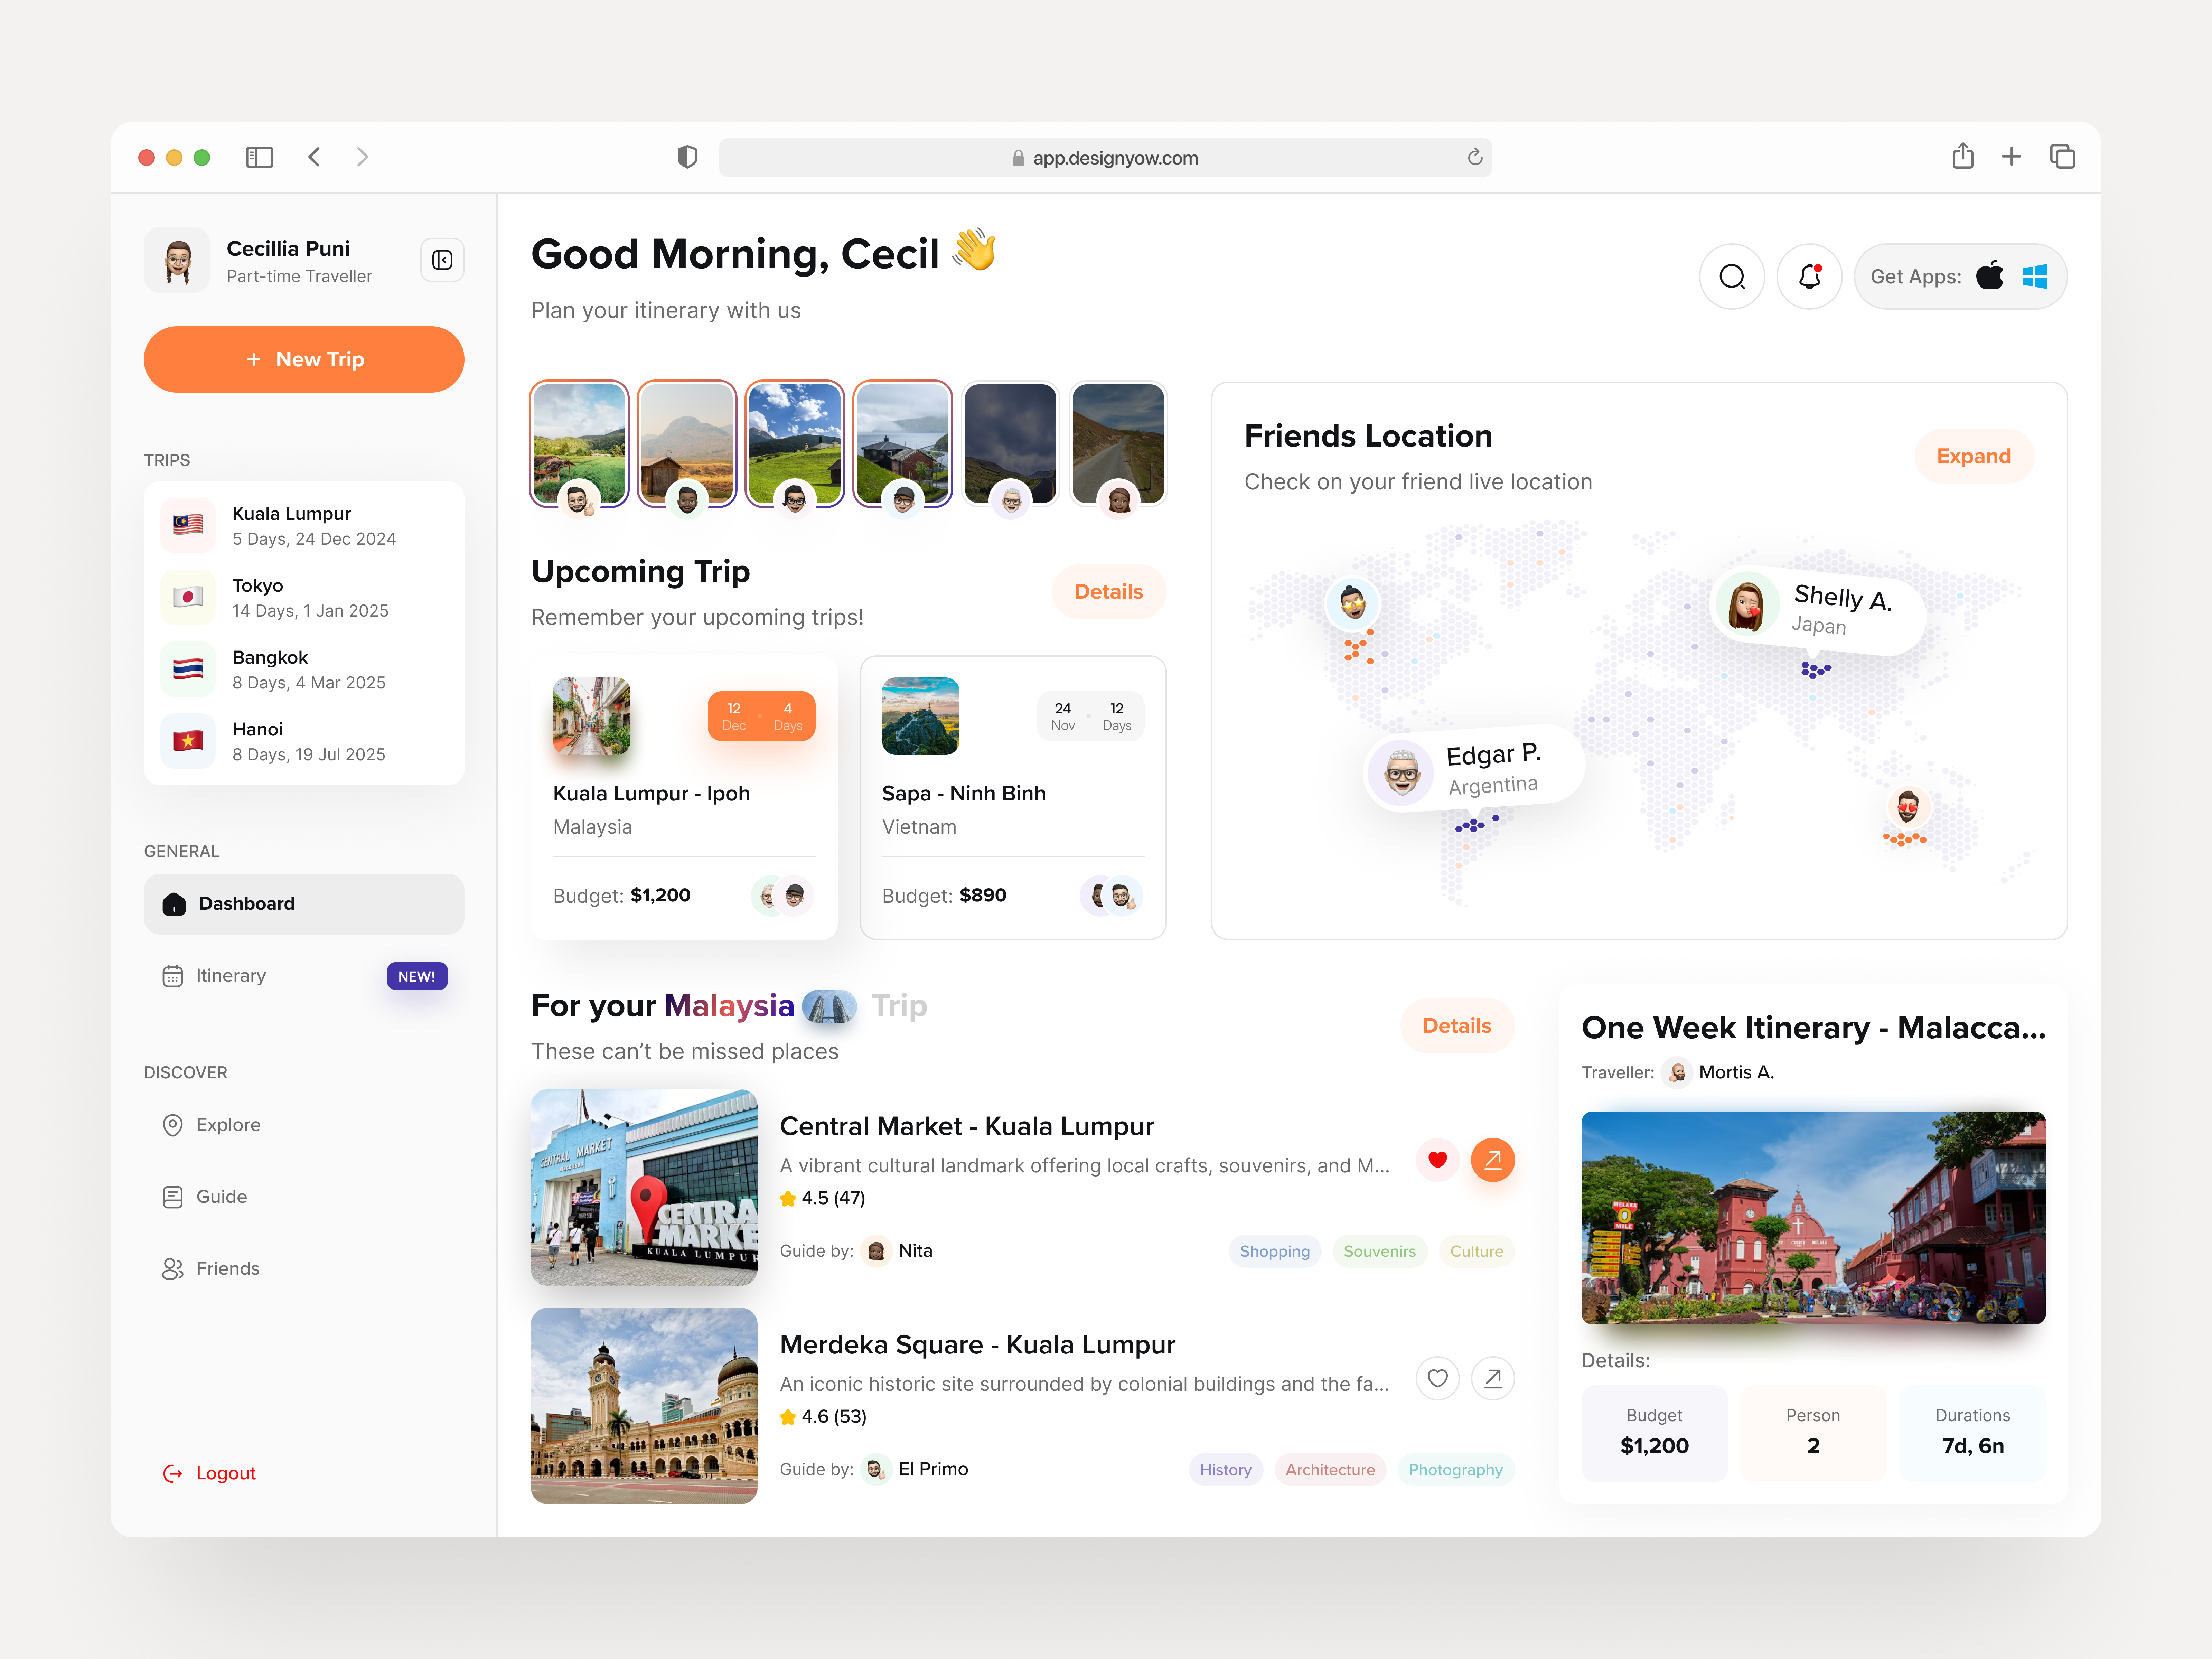Viewport: 2212px width, 1659px height.
Task: Toggle the browser shield icon
Action: click(687, 157)
